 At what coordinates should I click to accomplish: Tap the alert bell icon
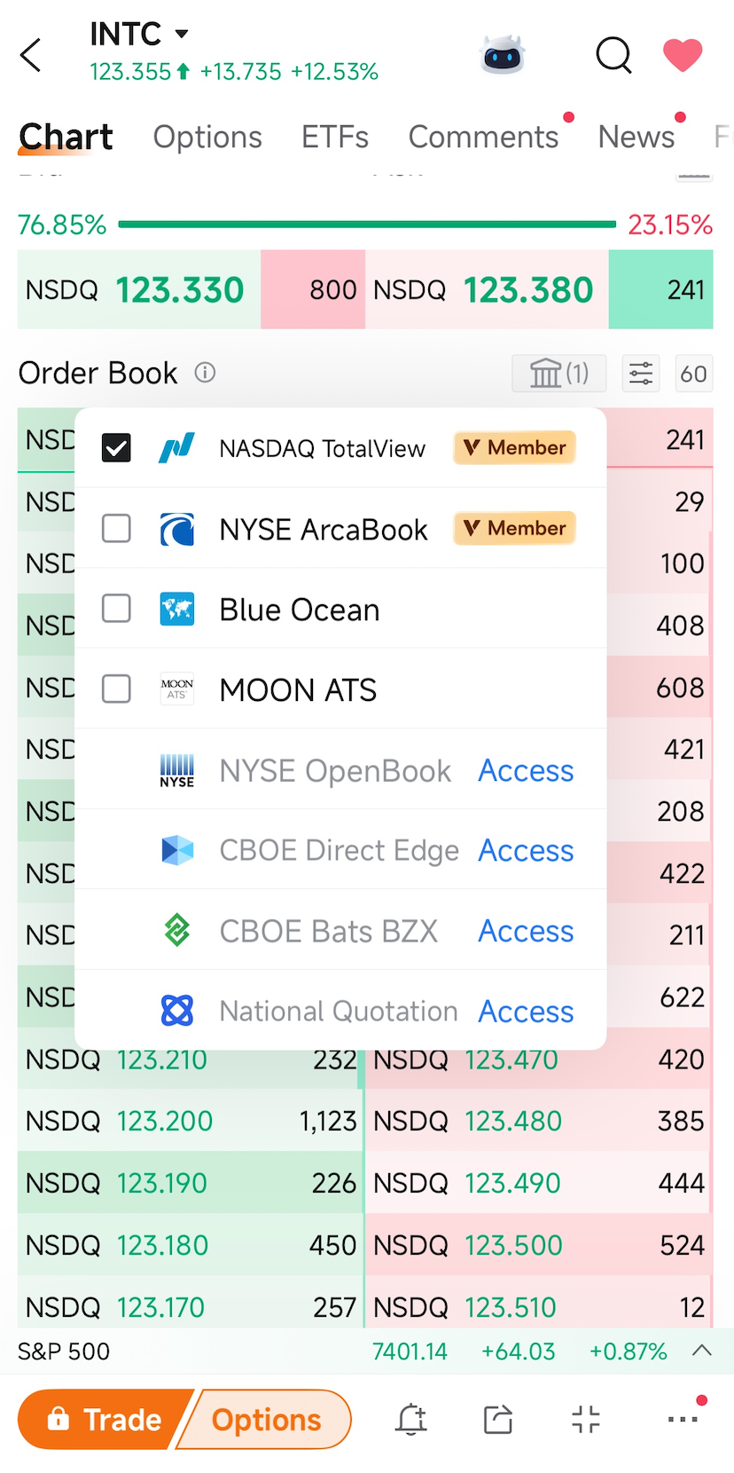tap(411, 1419)
